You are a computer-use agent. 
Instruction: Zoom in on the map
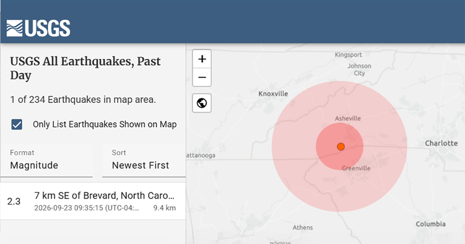(x=202, y=59)
